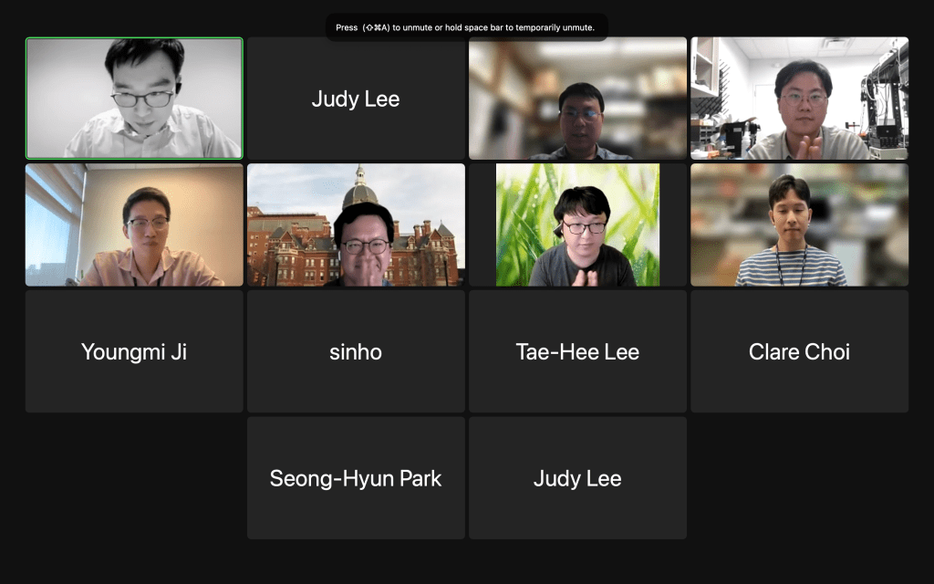Select the Judy Lee tile beside the active speaker

pyautogui.click(x=356, y=99)
